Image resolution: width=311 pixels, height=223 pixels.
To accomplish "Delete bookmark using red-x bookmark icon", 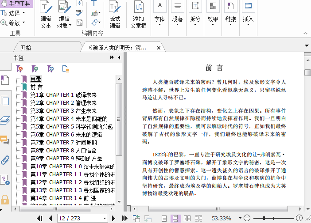I will click(19, 68).
